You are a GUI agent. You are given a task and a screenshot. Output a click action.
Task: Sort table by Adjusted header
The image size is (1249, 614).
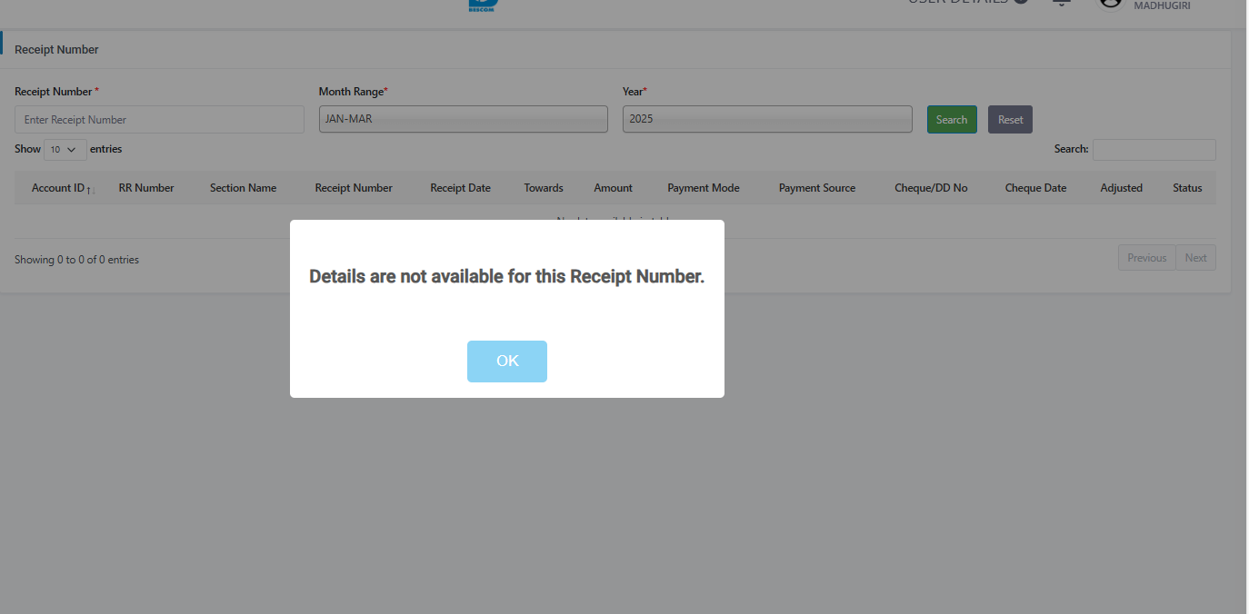[x=1121, y=188]
